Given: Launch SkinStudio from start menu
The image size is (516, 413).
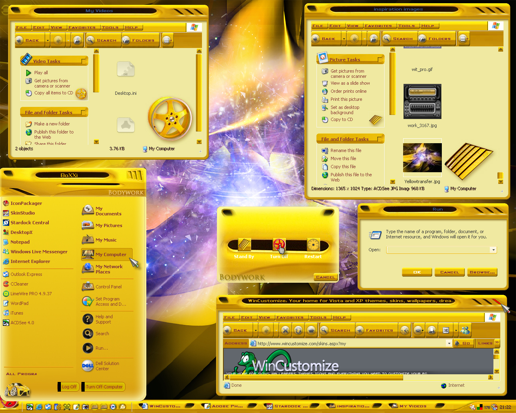Looking at the screenshot, I should pos(19,213).
